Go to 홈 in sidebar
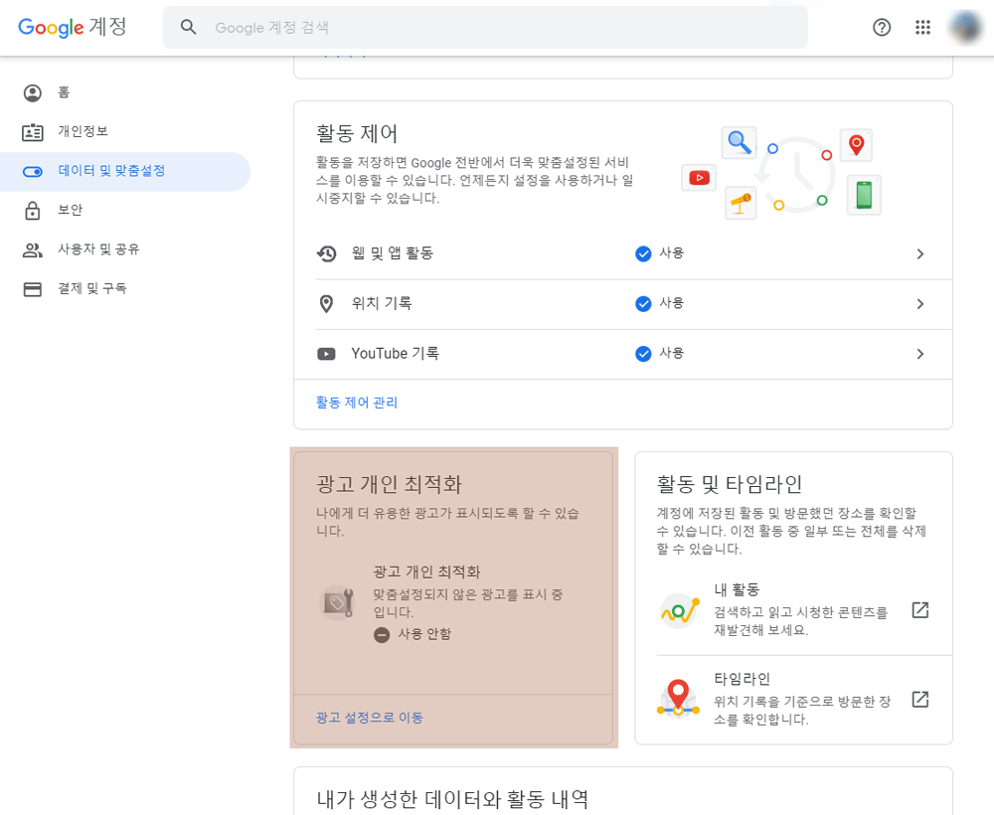Screen dimensions: 994x815 coord(125,92)
